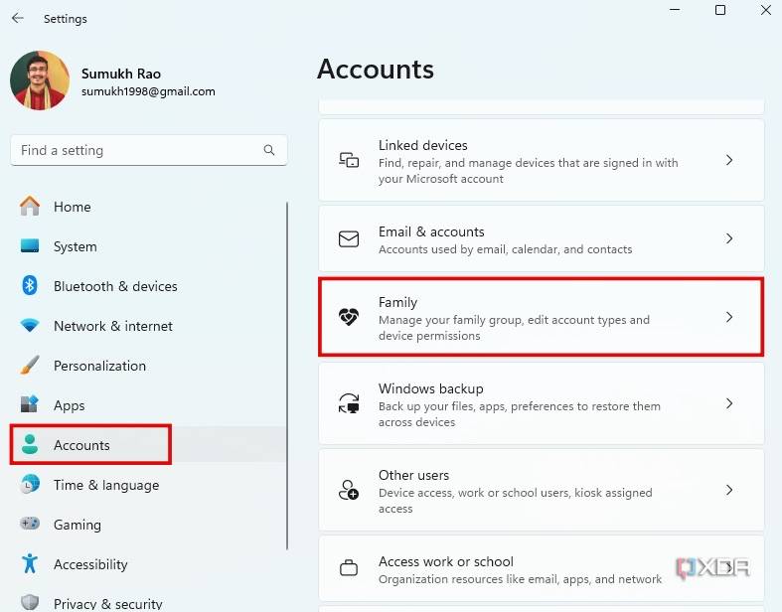Screen dimensions: 782x612
Task: Click the Windows backup sync icon
Action: pyautogui.click(x=349, y=404)
